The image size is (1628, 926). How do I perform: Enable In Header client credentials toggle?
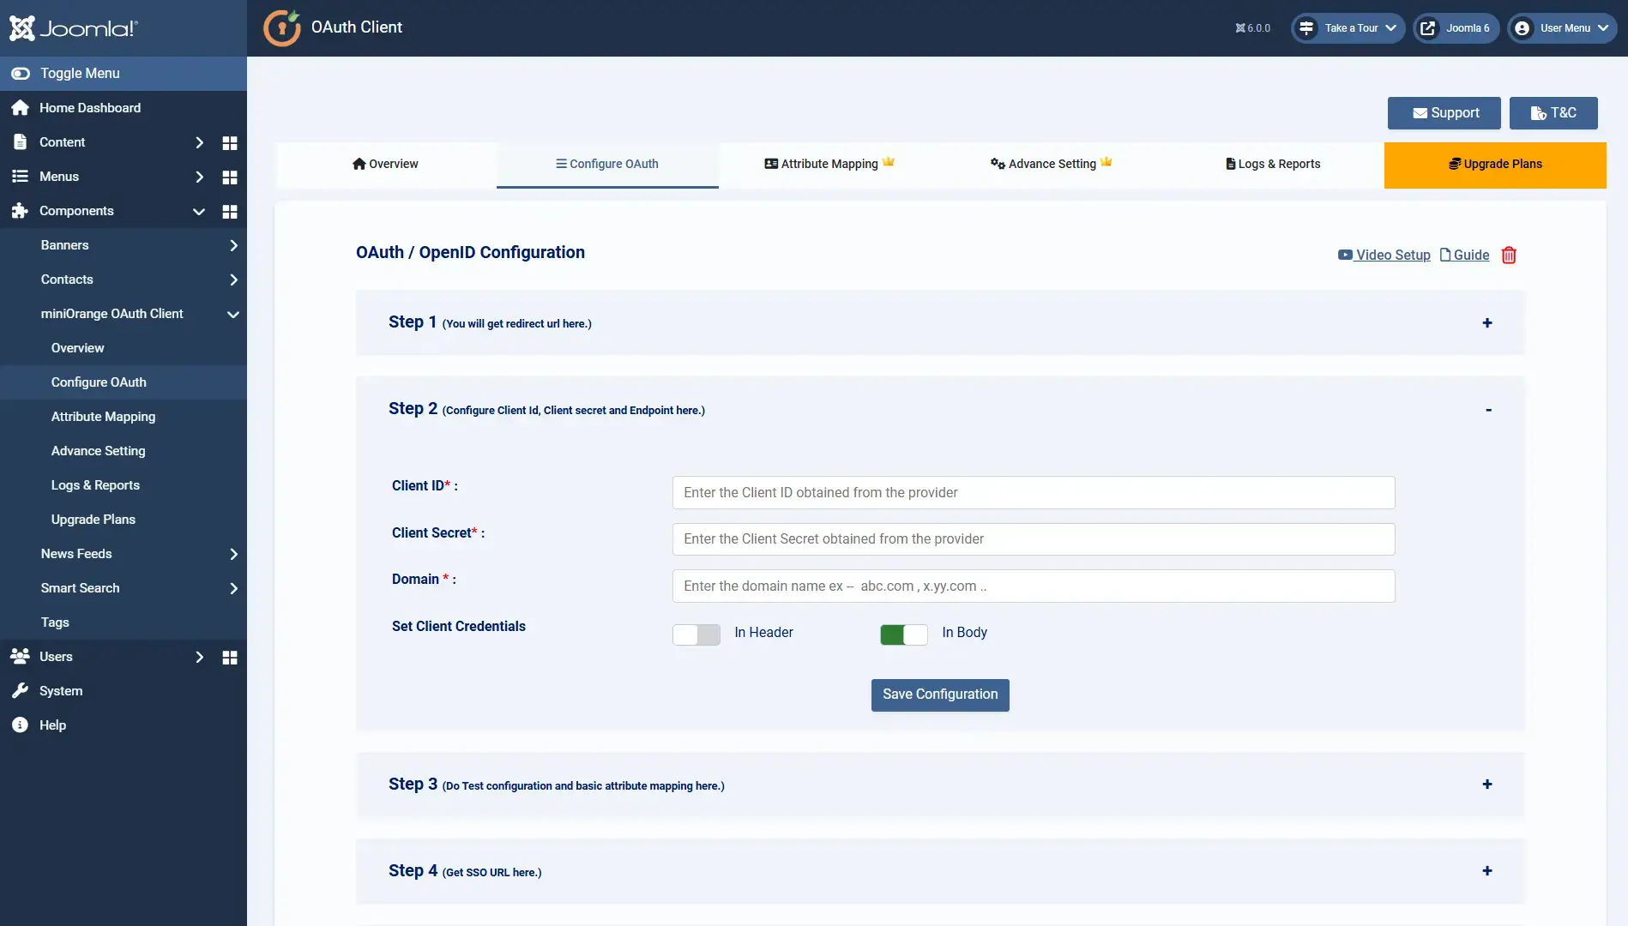[x=696, y=634]
